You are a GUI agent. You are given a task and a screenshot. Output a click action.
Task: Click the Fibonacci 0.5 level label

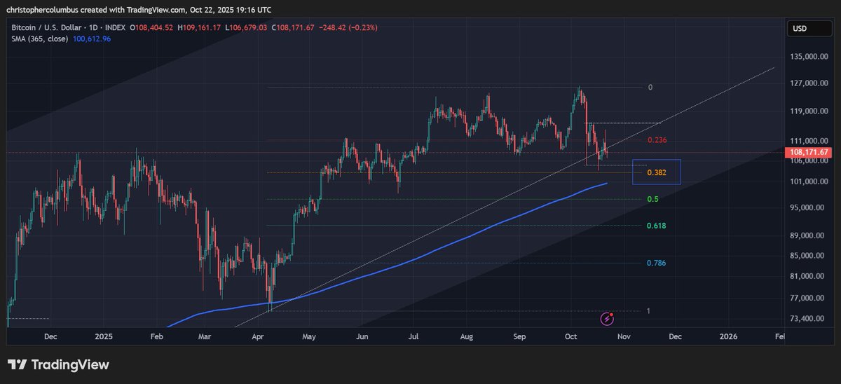point(652,199)
